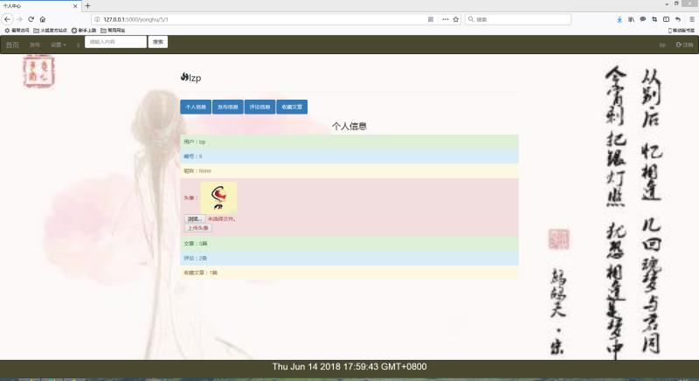Open the library icon in the toolbar

pos(631,19)
